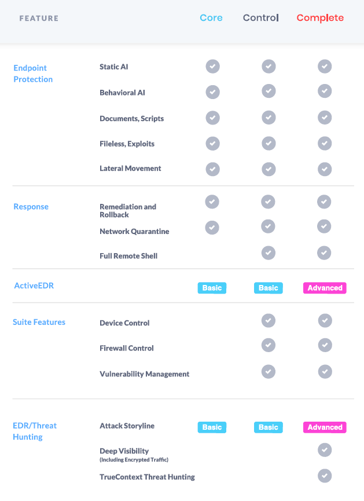Image resolution: width=364 pixels, height=501 pixels.
Task: Select the Complete plan column header
Action: (320, 18)
